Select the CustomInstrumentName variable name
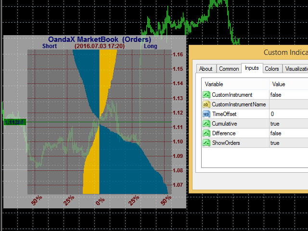 [239, 104]
